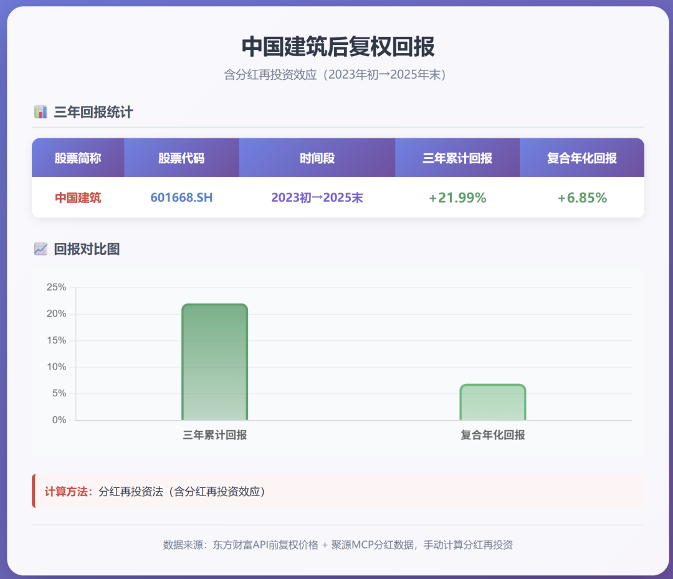The width and height of the screenshot is (673, 579).
Task: Click the 股票代码 column header
Action: [181, 158]
